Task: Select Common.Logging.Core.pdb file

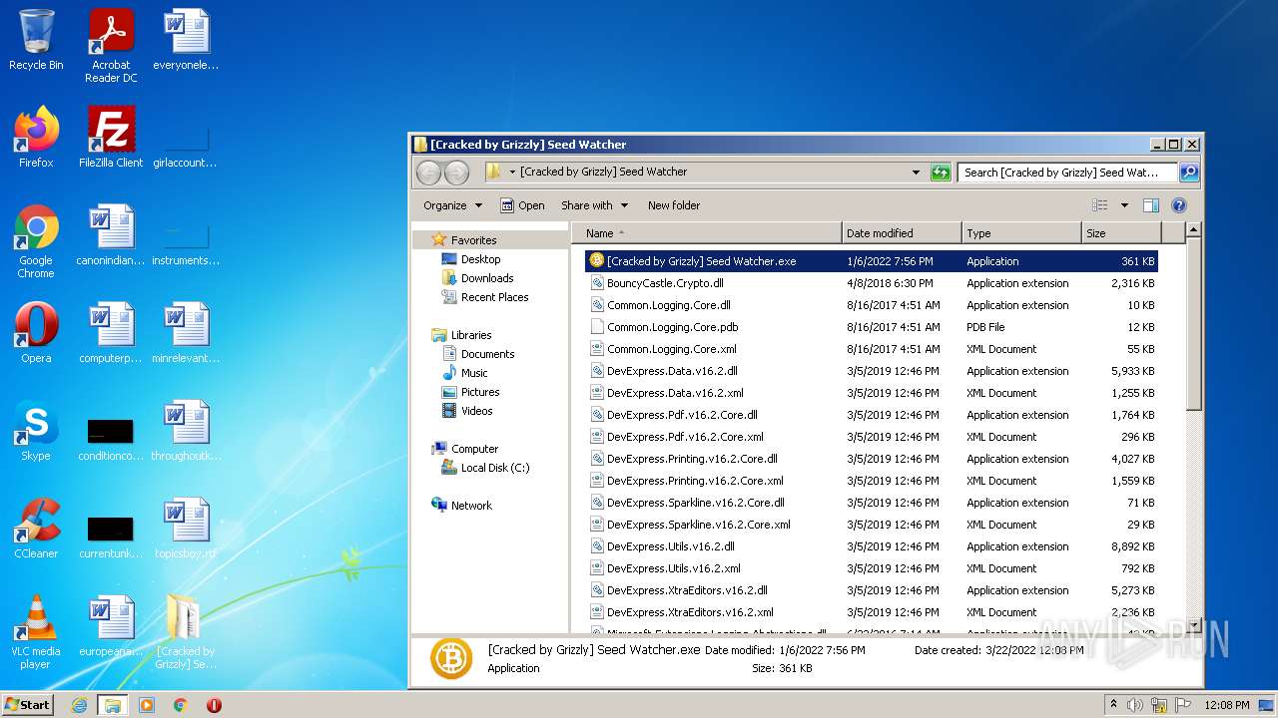Action: [872, 327]
